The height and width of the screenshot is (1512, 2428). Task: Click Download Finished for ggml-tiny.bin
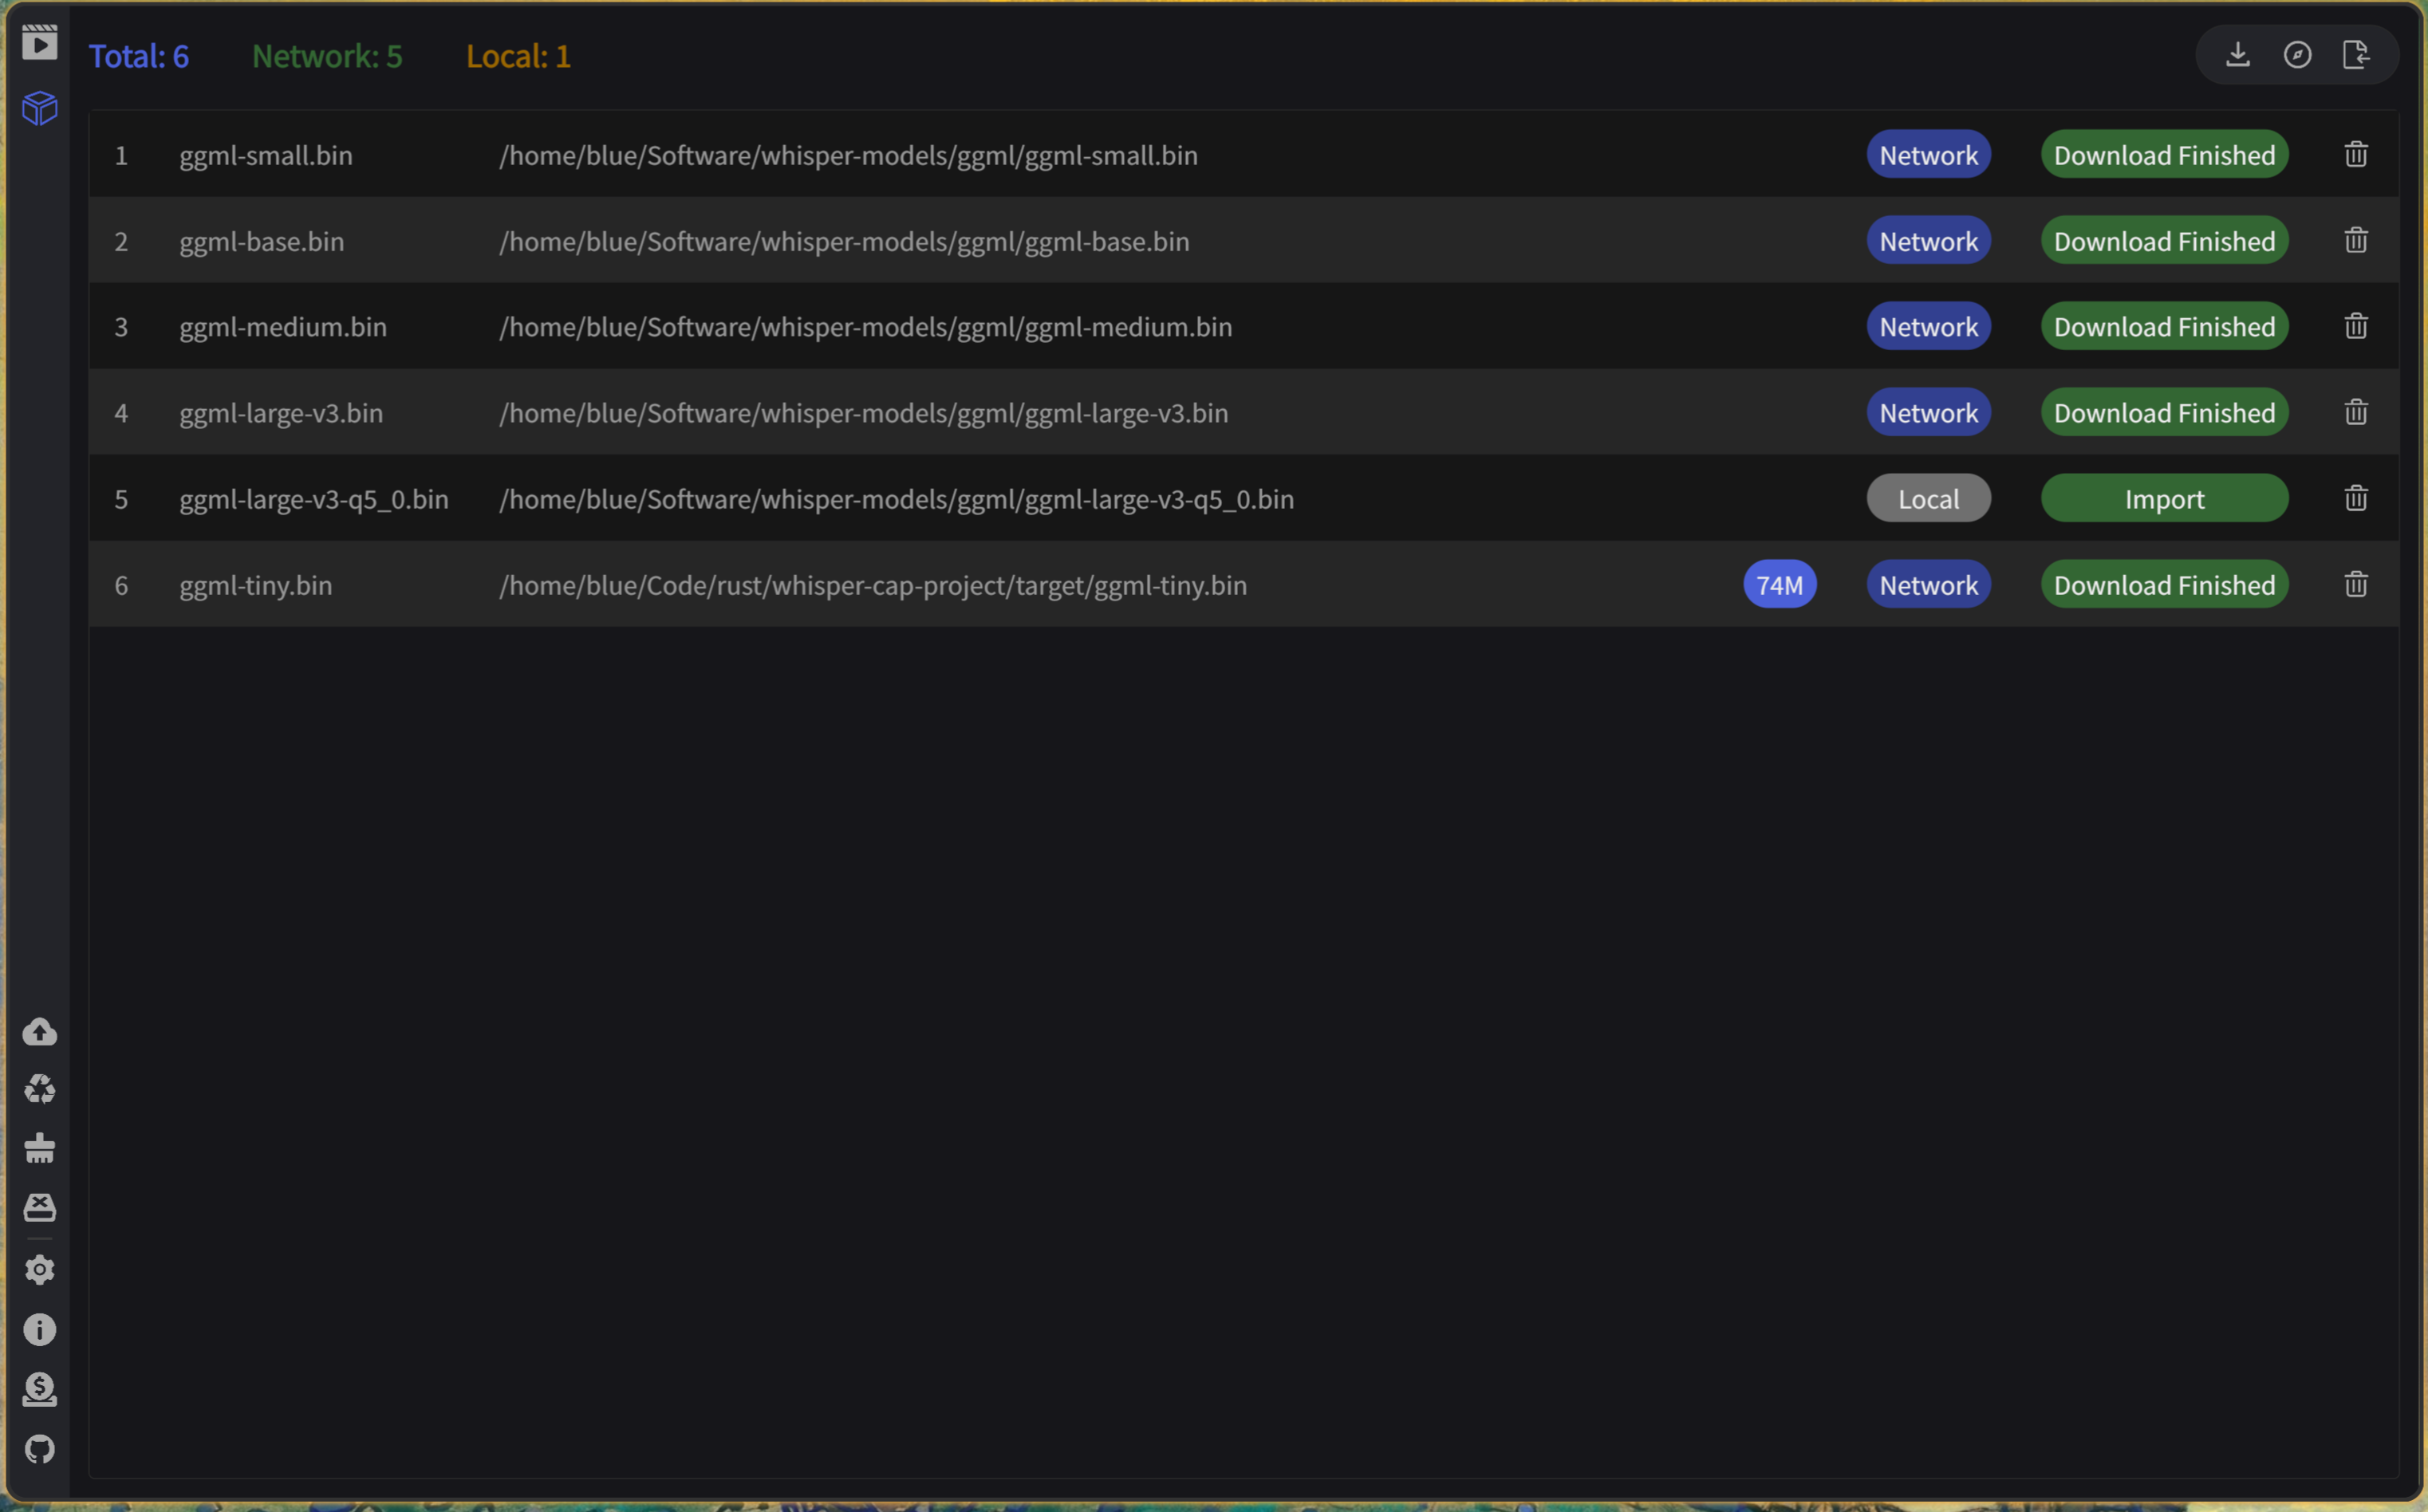pyautogui.click(x=2164, y=584)
